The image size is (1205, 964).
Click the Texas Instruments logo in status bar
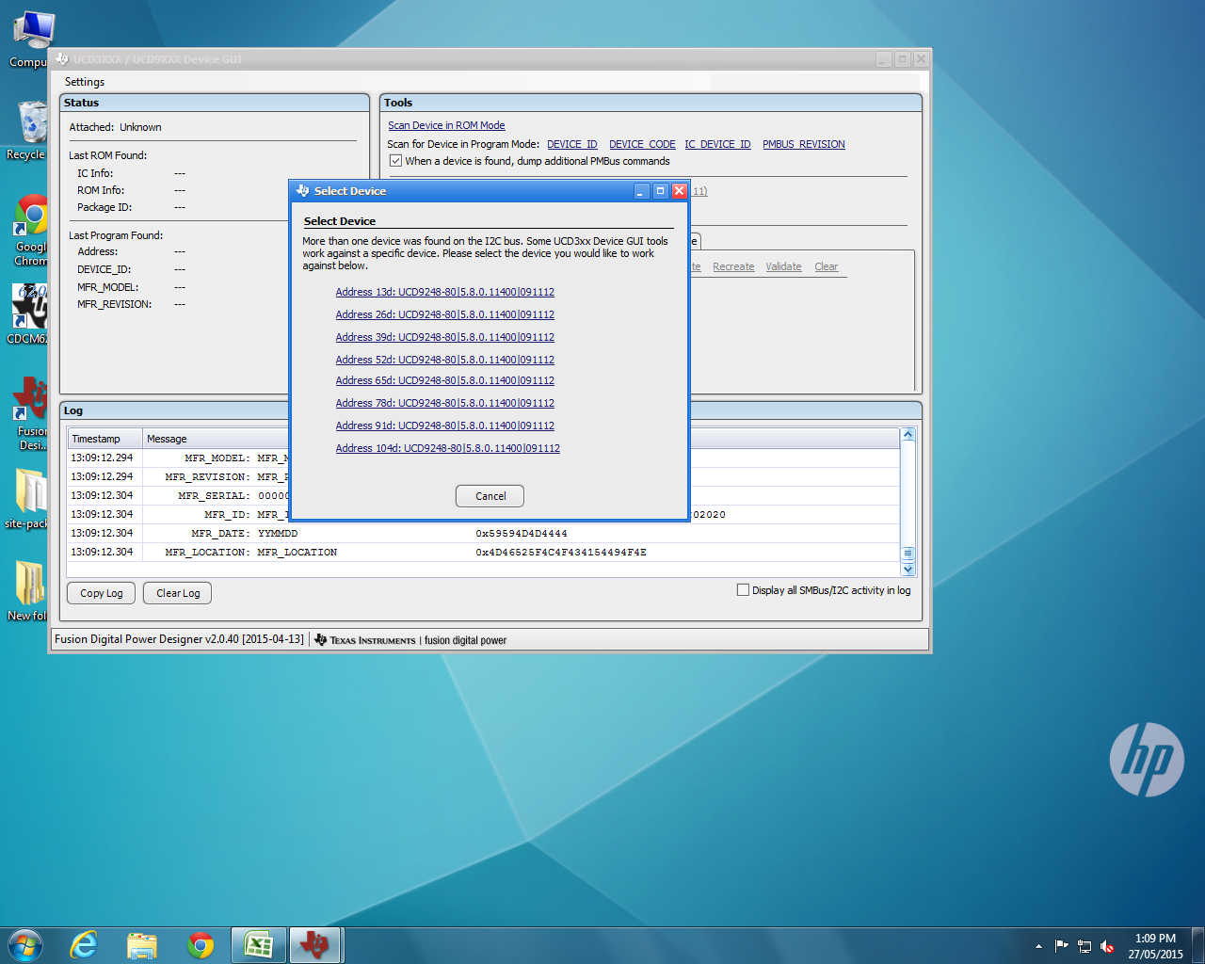click(364, 640)
